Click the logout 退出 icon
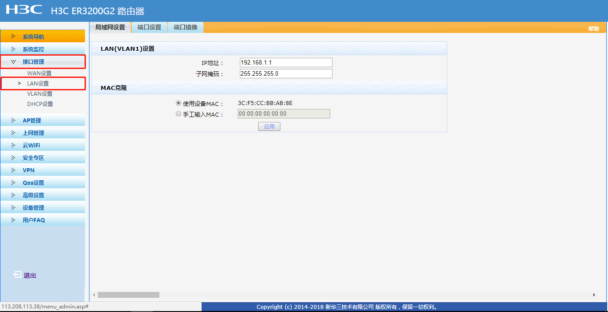This screenshot has width=608, height=312. [16, 275]
